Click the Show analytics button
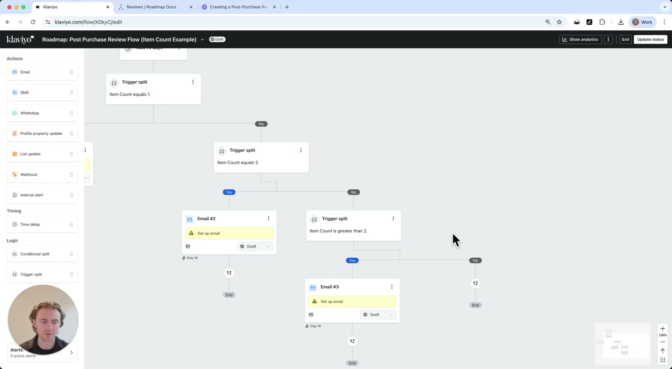The image size is (672, 369). (x=580, y=39)
